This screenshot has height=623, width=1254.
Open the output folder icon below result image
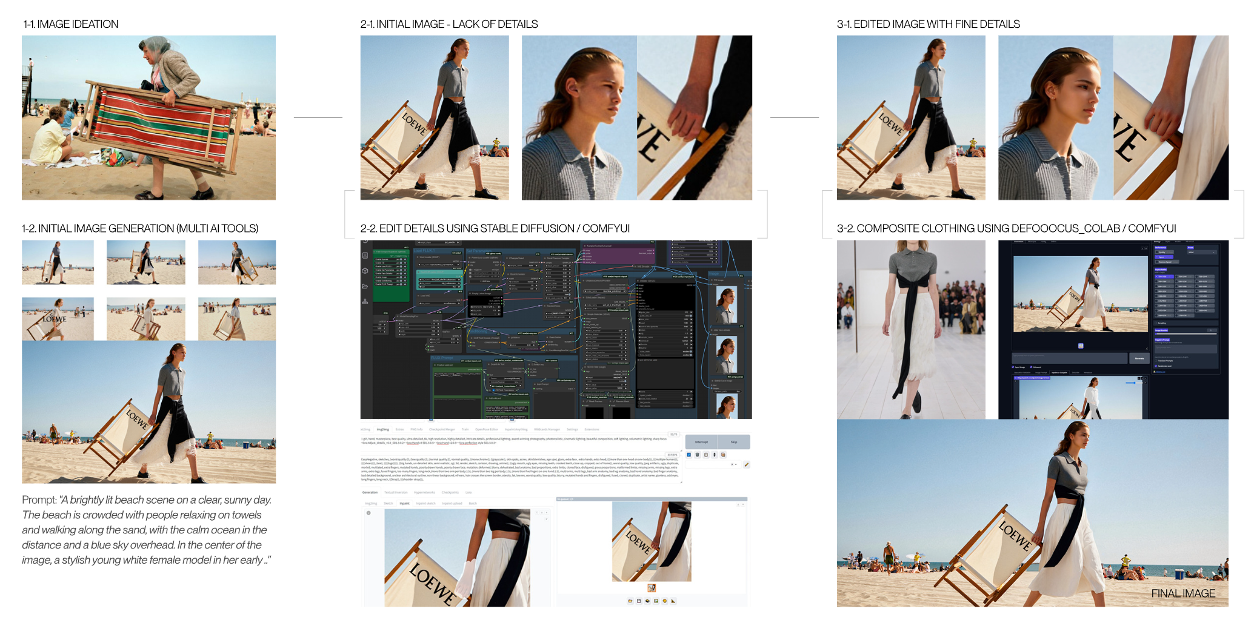pyautogui.click(x=630, y=601)
